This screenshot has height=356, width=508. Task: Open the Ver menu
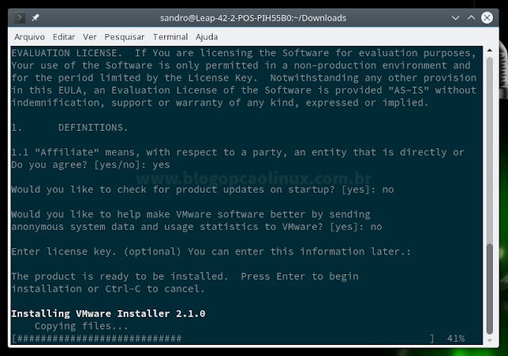tap(90, 37)
